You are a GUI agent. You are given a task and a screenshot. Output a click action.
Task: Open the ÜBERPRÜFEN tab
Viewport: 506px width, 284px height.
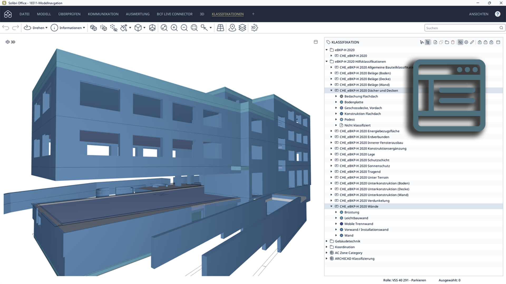(x=69, y=14)
